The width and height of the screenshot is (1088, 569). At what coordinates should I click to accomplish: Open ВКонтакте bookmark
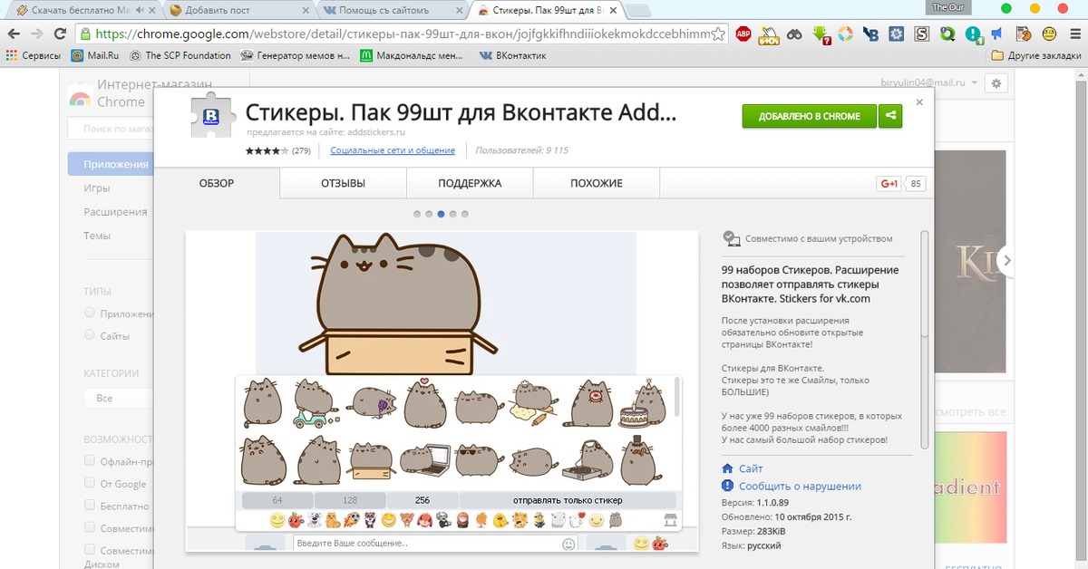coord(513,54)
